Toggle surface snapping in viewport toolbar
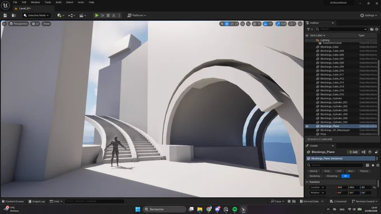The width and height of the screenshot is (381, 214). pyautogui.click(x=248, y=24)
